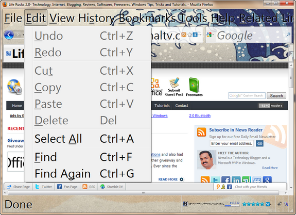Click the Read More author link

270,168
